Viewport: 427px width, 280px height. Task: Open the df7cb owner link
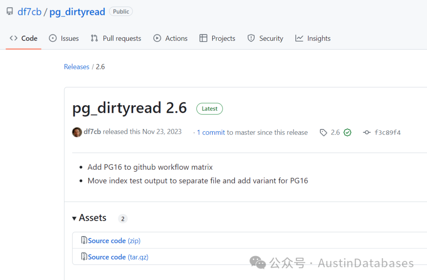[29, 12]
